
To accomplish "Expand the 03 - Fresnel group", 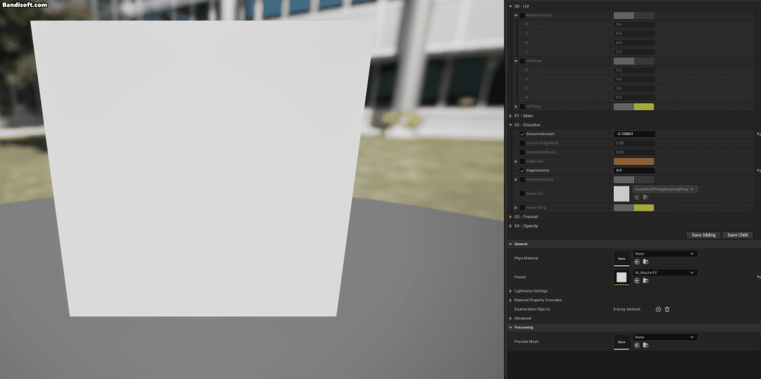I will 510,217.
